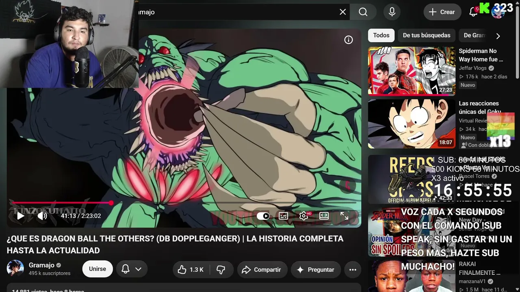Open the player settings gear
This screenshot has width=520, height=292.
pos(304,216)
